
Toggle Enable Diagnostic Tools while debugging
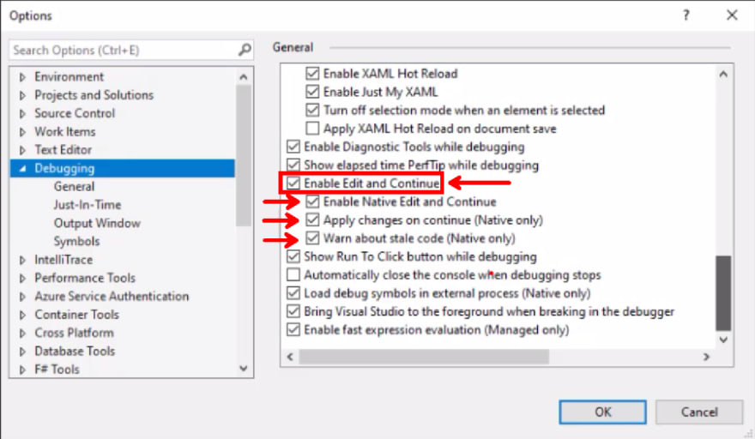tap(293, 147)
